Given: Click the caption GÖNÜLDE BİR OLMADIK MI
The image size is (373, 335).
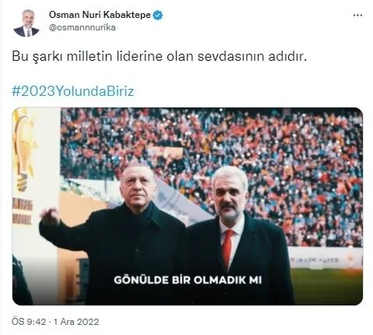Looking at the screenshot, I should [x=188, y=280].
